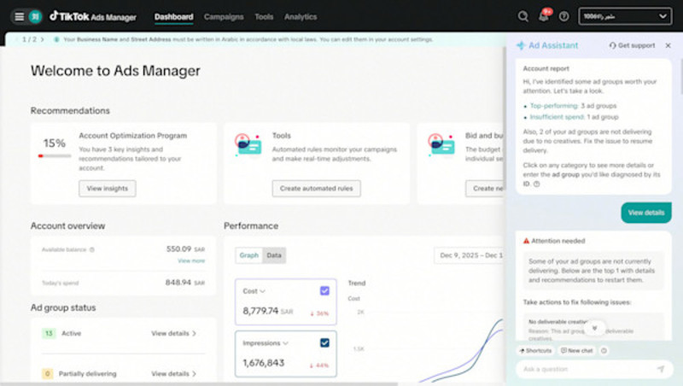Switch Performance view to Data
683x386 pixels.
coord(274,255)
